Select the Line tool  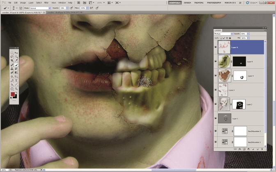tap(16, 85)
